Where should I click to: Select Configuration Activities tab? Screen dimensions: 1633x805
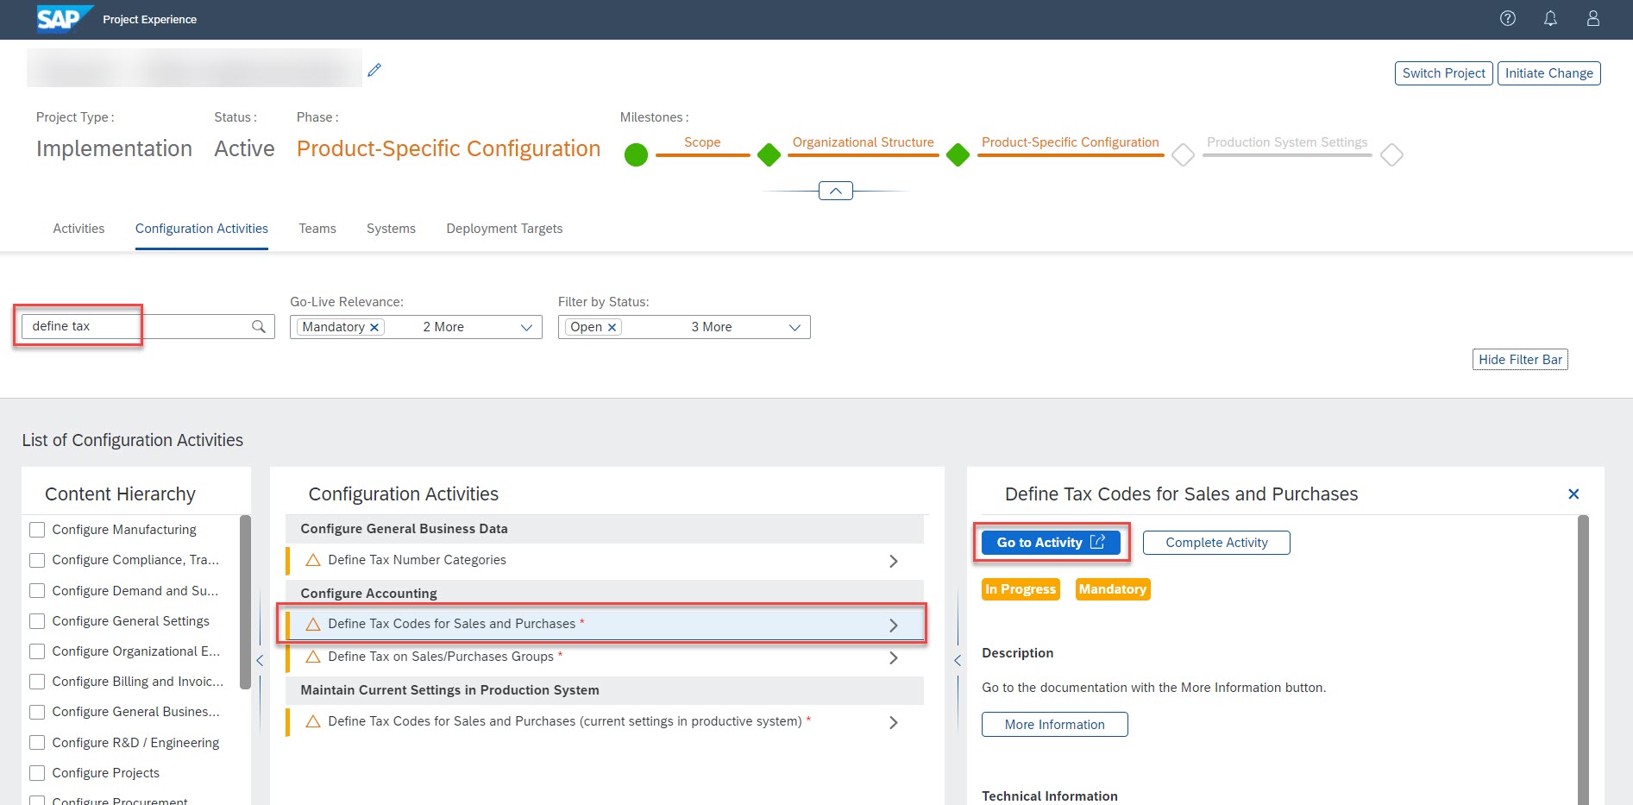pos(202,229)
